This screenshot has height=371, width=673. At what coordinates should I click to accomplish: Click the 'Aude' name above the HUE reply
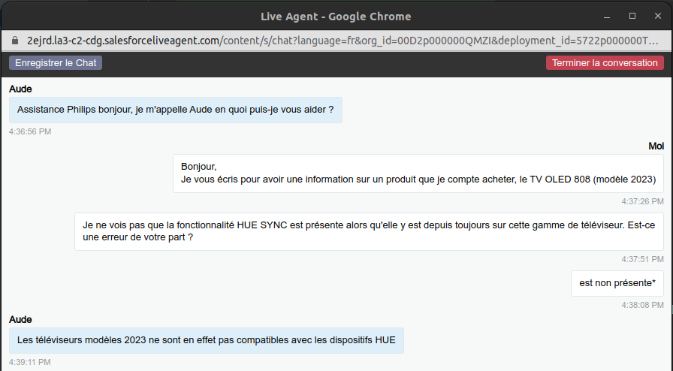coord(20,319)
